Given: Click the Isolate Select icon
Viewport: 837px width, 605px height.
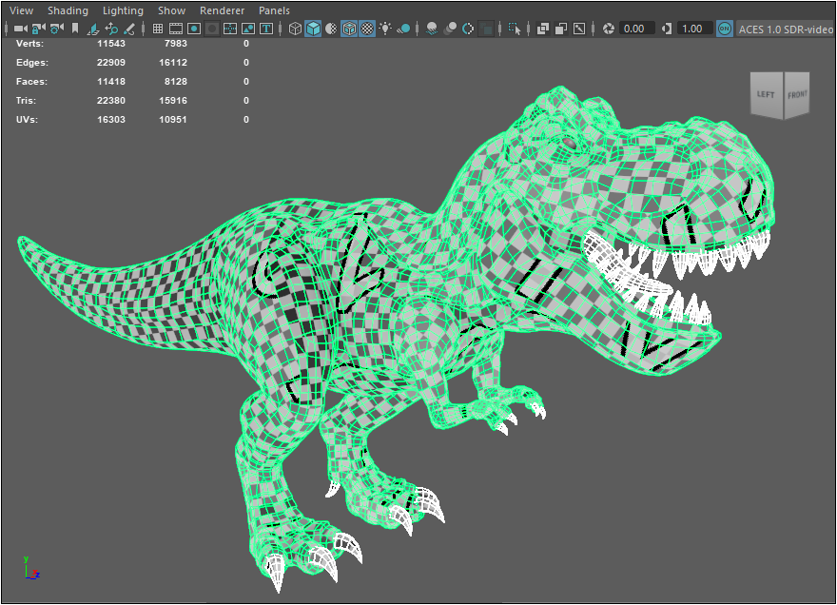Looking at the screenshot, I should pos(516,29).
